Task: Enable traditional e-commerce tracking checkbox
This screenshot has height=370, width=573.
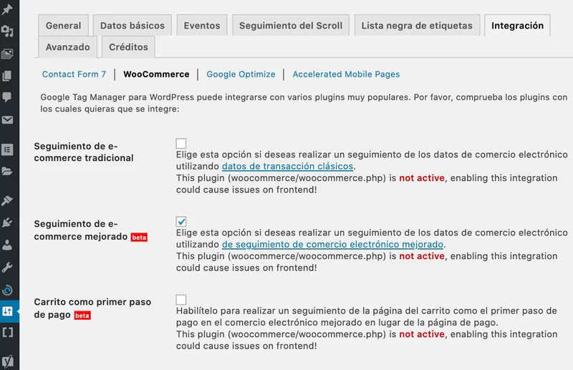Action: pyautogui.click(x=181, y=143)
